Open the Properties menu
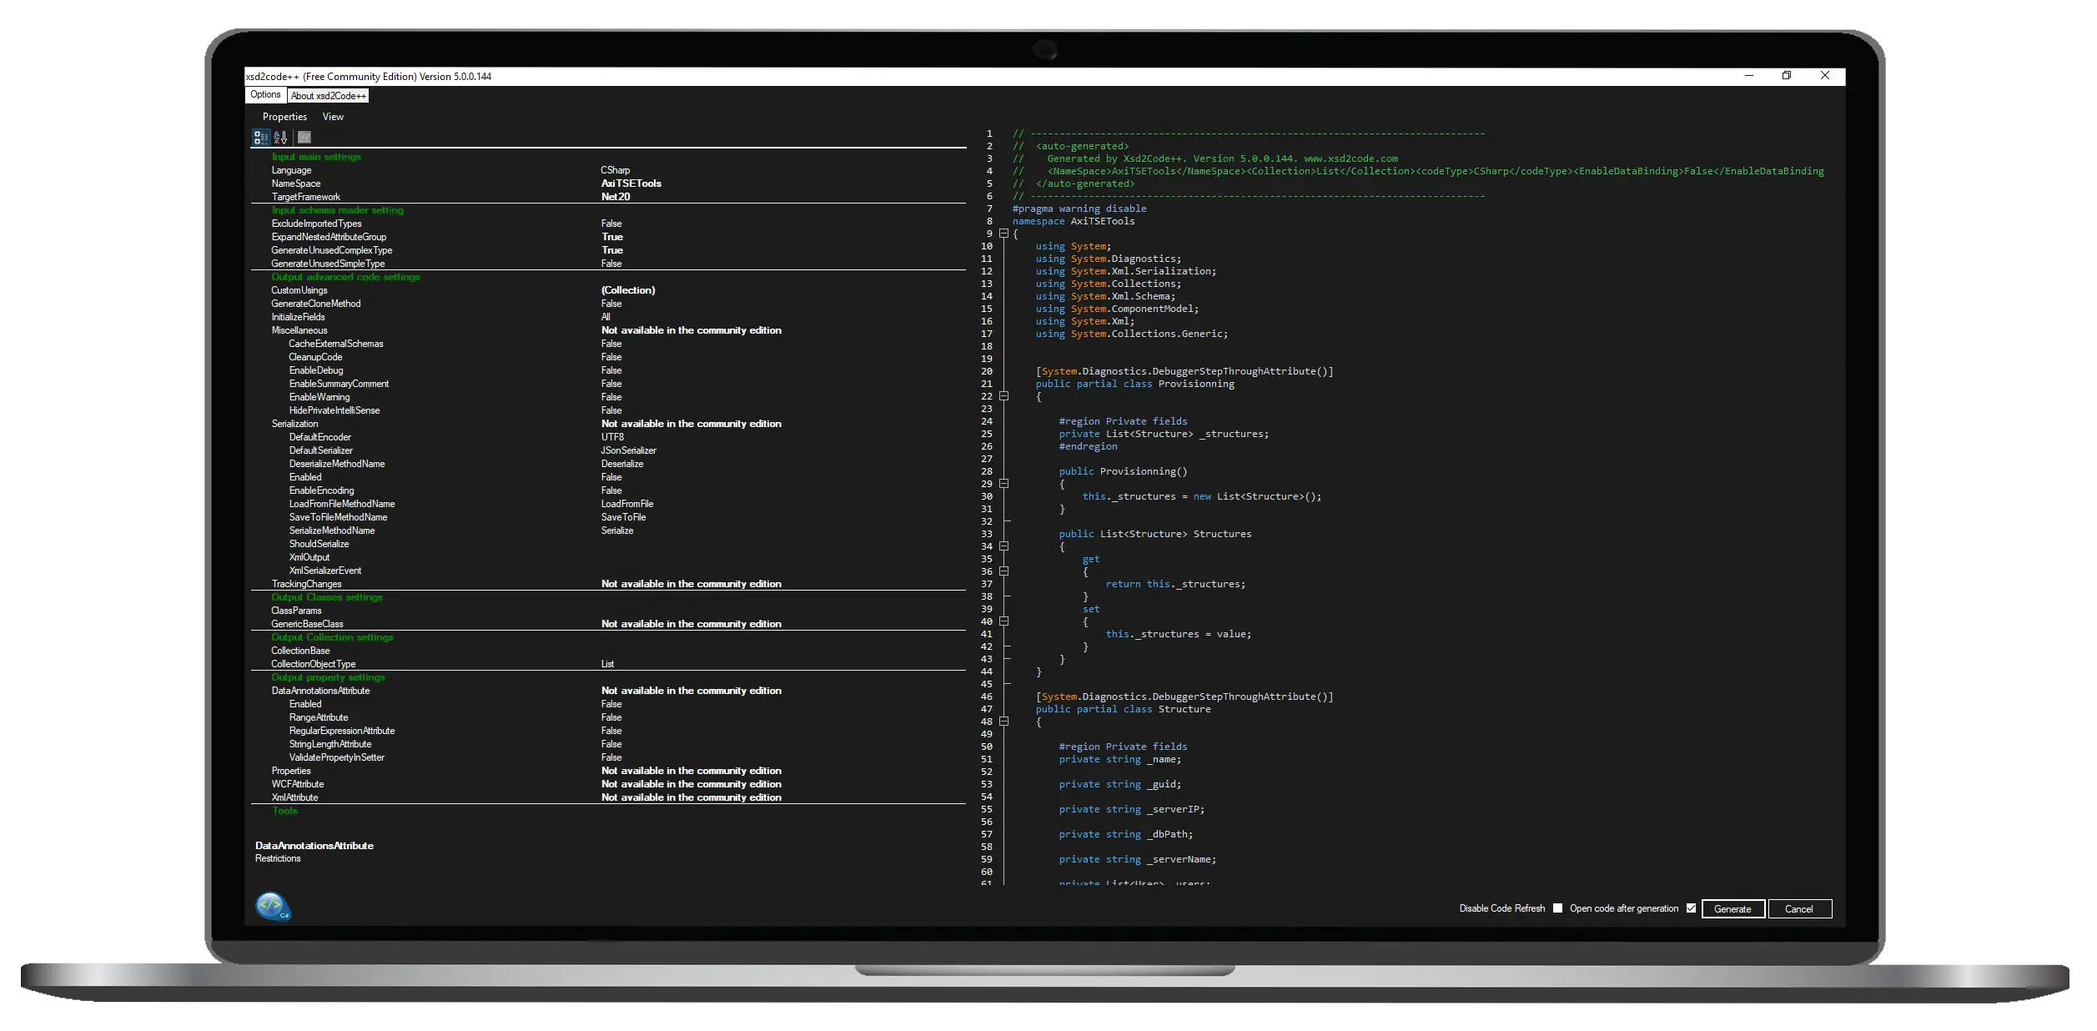 click(284, 117)
